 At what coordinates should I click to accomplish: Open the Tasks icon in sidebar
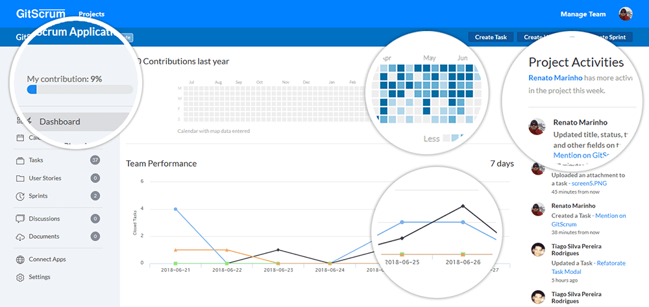point(20,160)
